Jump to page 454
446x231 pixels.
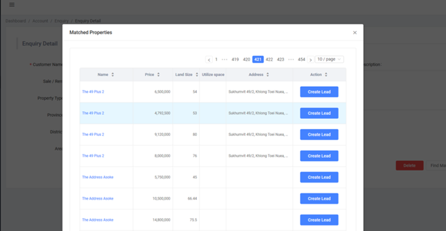[301, 60]
